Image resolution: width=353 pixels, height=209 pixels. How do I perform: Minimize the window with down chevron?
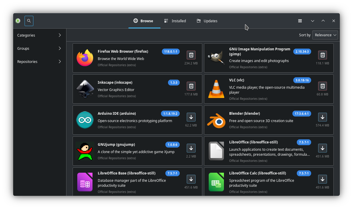click(x=313, y=21)
